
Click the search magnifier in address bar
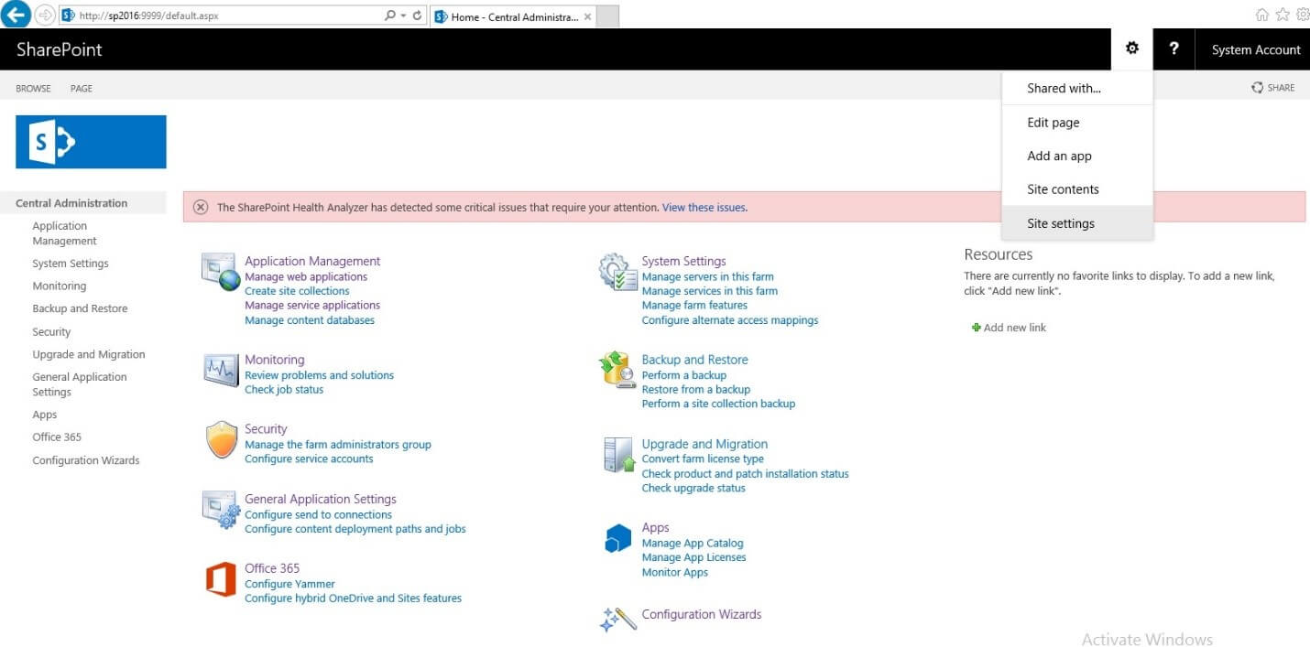[x=390, y=16]
